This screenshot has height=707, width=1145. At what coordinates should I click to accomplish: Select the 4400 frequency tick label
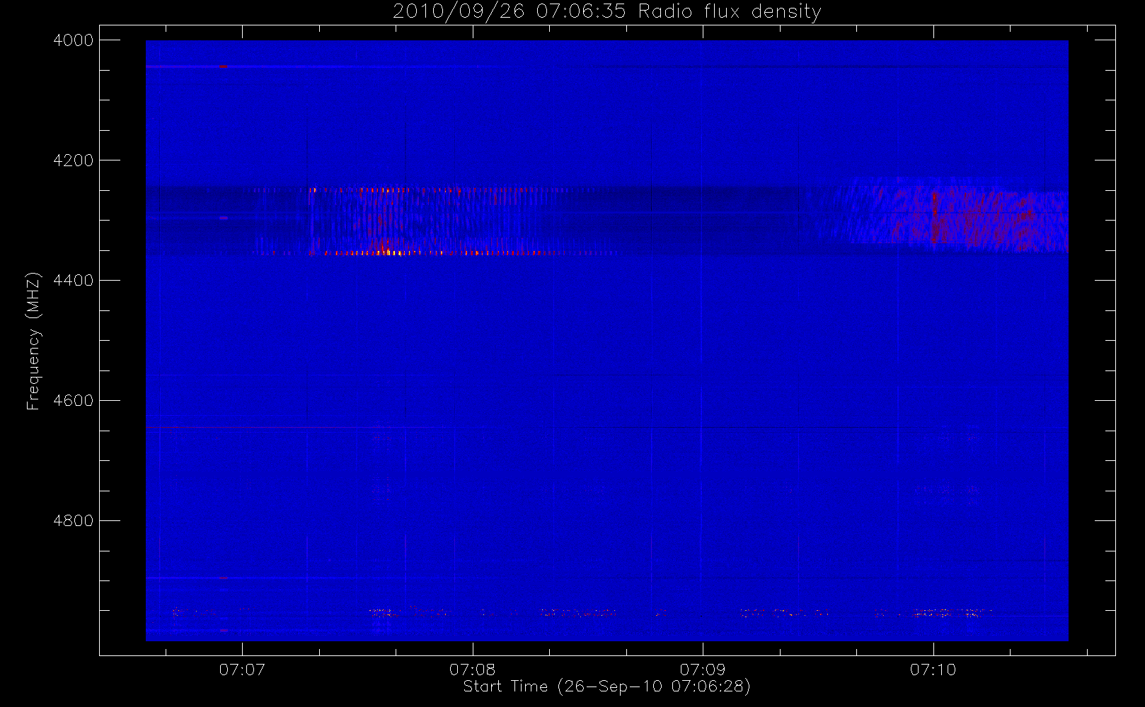(74, 281)
